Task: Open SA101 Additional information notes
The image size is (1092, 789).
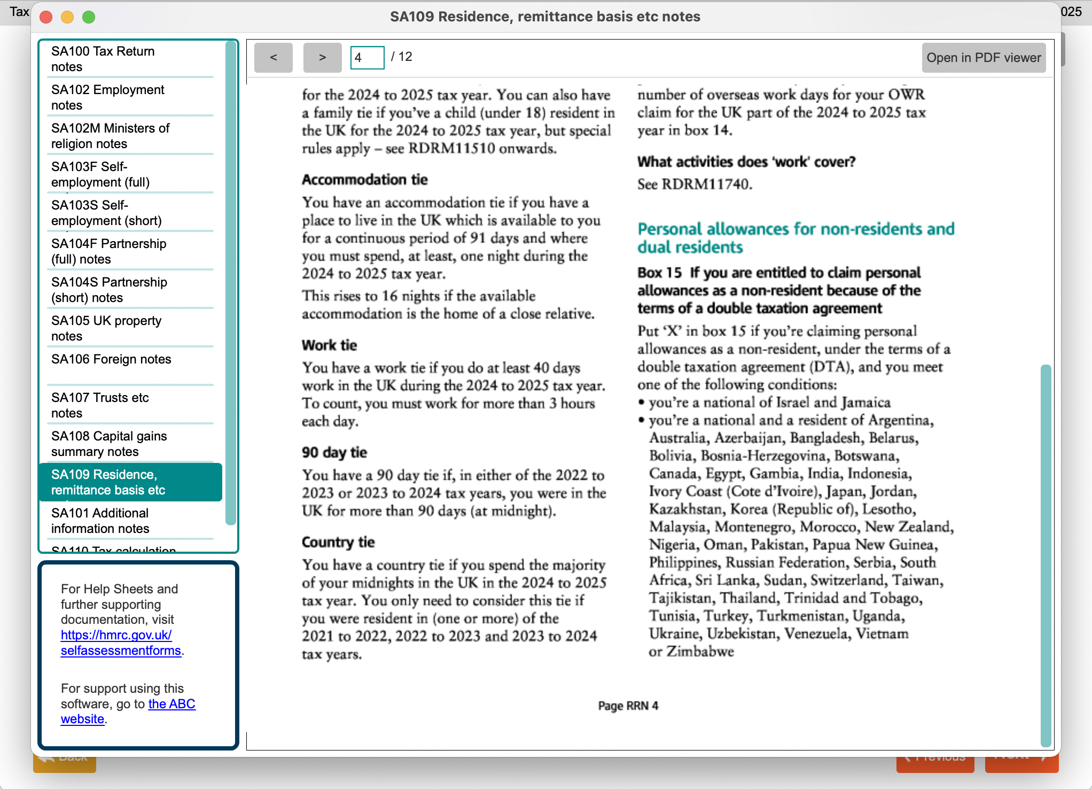Action: click(x=131, y=521)
